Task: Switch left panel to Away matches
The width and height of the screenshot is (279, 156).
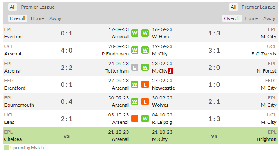Action: pos(55,18)
